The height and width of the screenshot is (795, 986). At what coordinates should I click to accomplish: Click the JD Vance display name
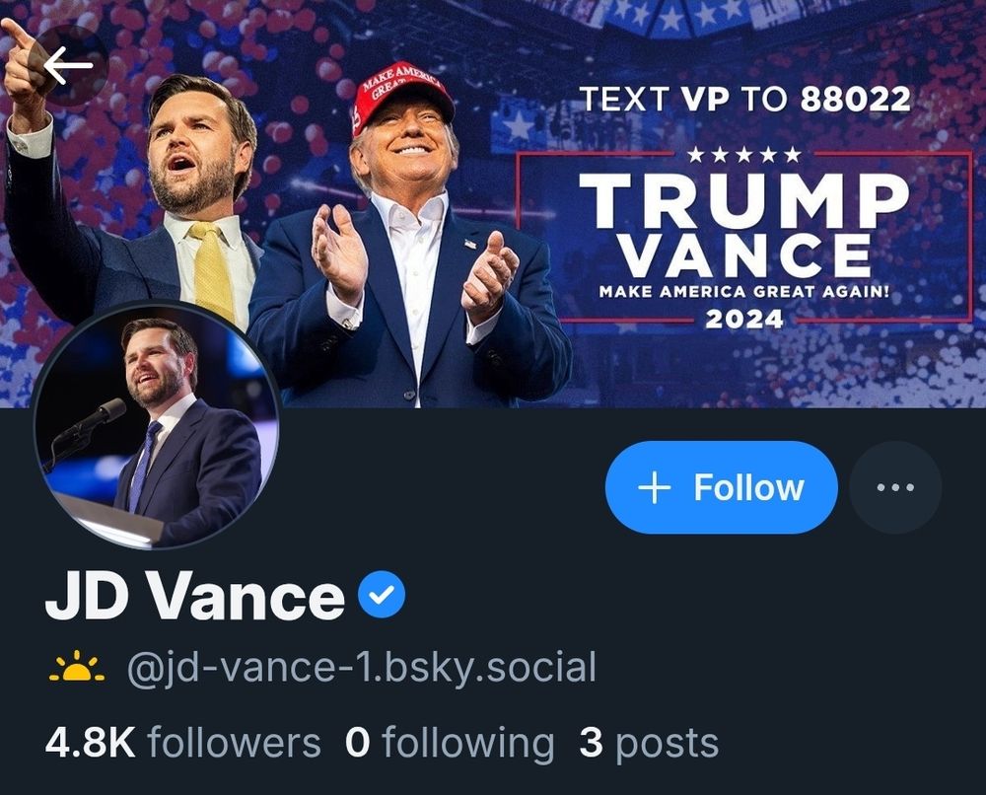pos(194,598)
